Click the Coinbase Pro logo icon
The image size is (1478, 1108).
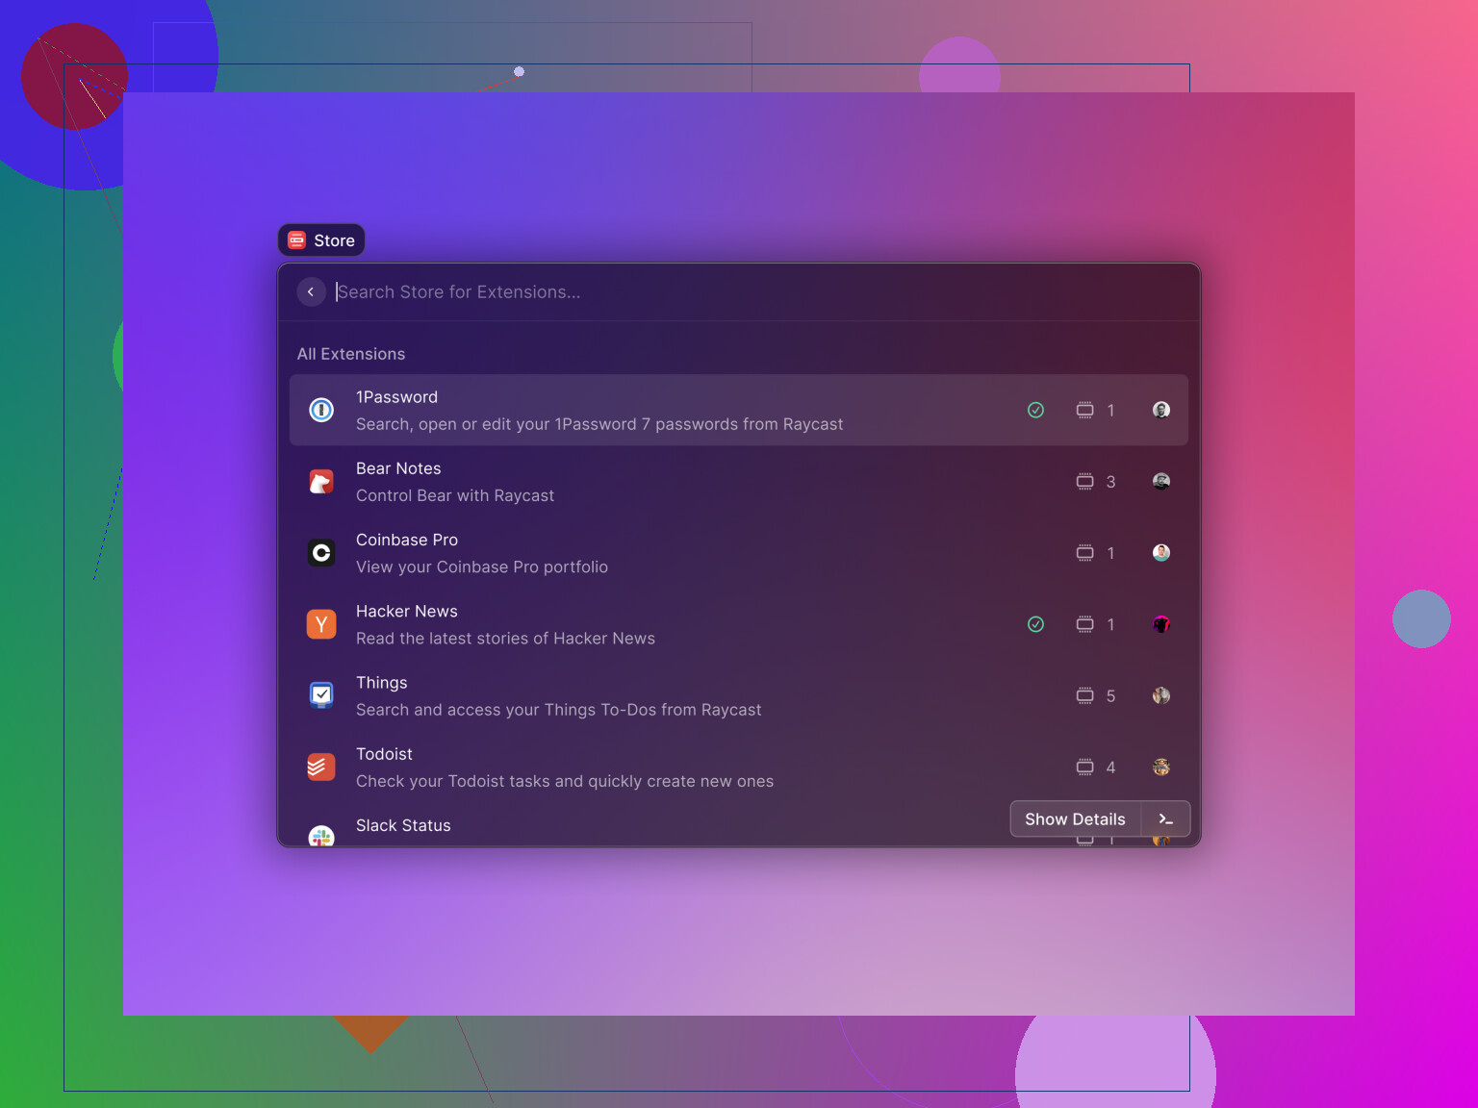[x=321, y=553]
